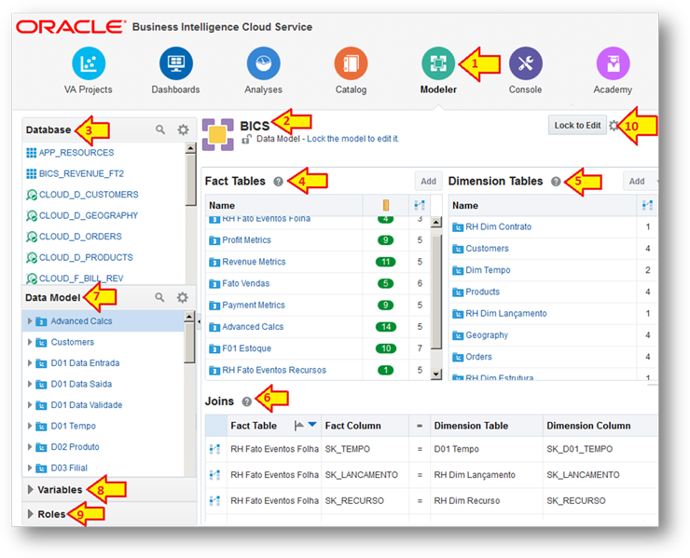The image size is (690, 558).
Task: Open Geography dimension table
Action: click(x=487, y=335)
